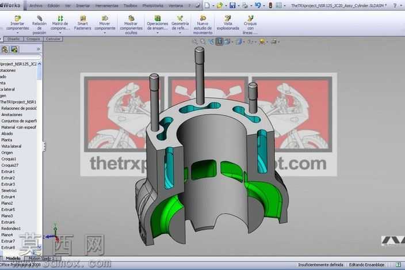This screenshot has width=405, height=270.
Task: Toggle the Section view button
Action: point(219,41)
